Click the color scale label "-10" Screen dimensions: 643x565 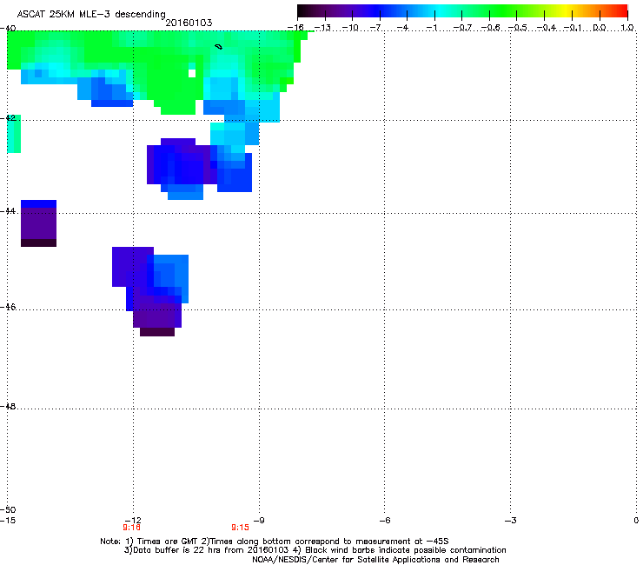click(x=350, y=28)
